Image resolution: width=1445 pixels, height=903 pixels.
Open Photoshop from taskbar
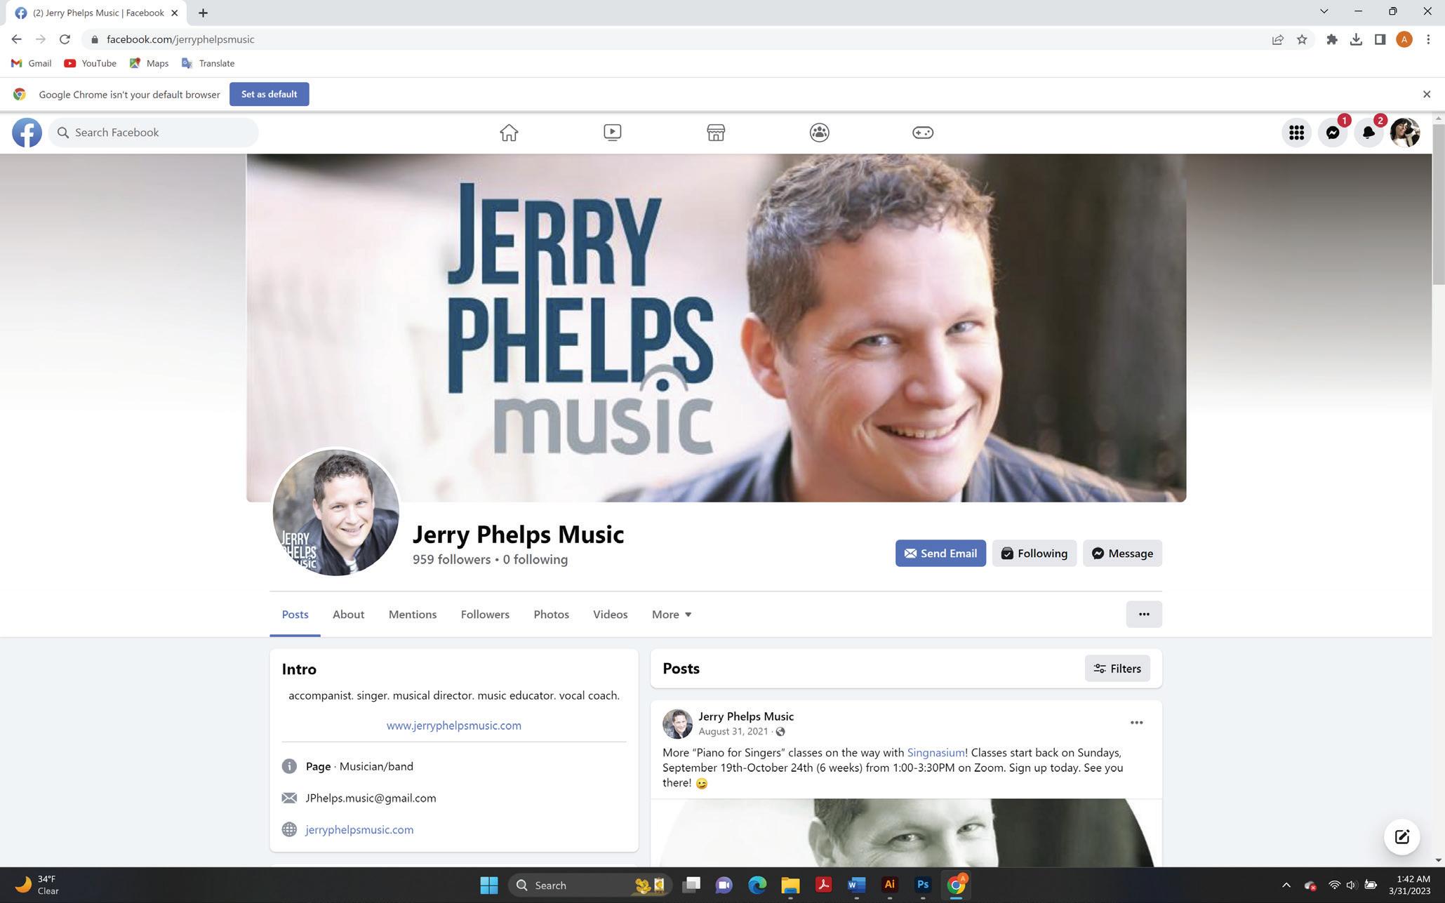tap(922, 885)
